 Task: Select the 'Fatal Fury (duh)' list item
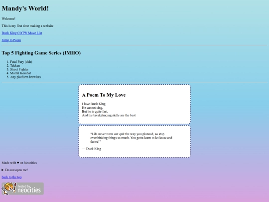point(21,62)
